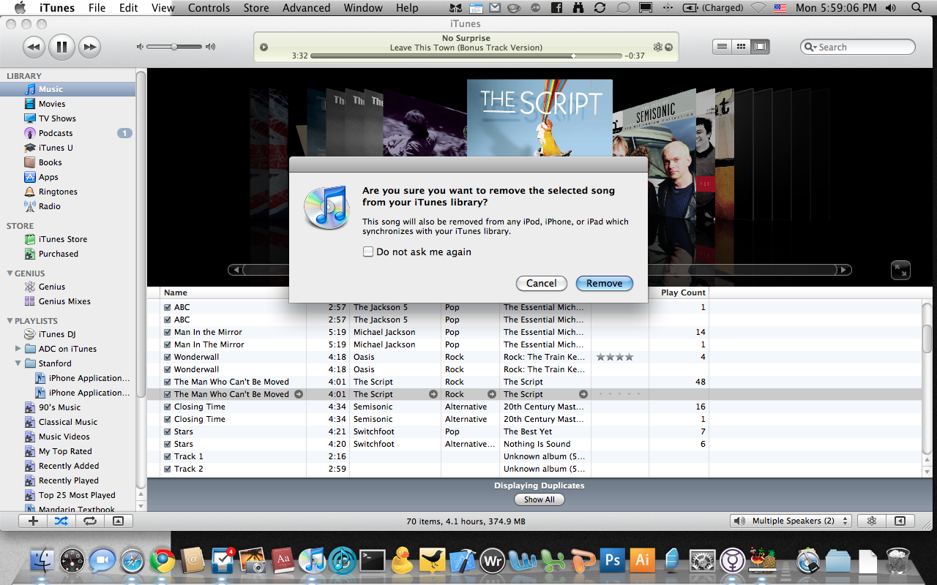Image resolution: width=937 pixels, height=585 pixels.
Task: Show the artwork viewer button
Action: [118, 521]
